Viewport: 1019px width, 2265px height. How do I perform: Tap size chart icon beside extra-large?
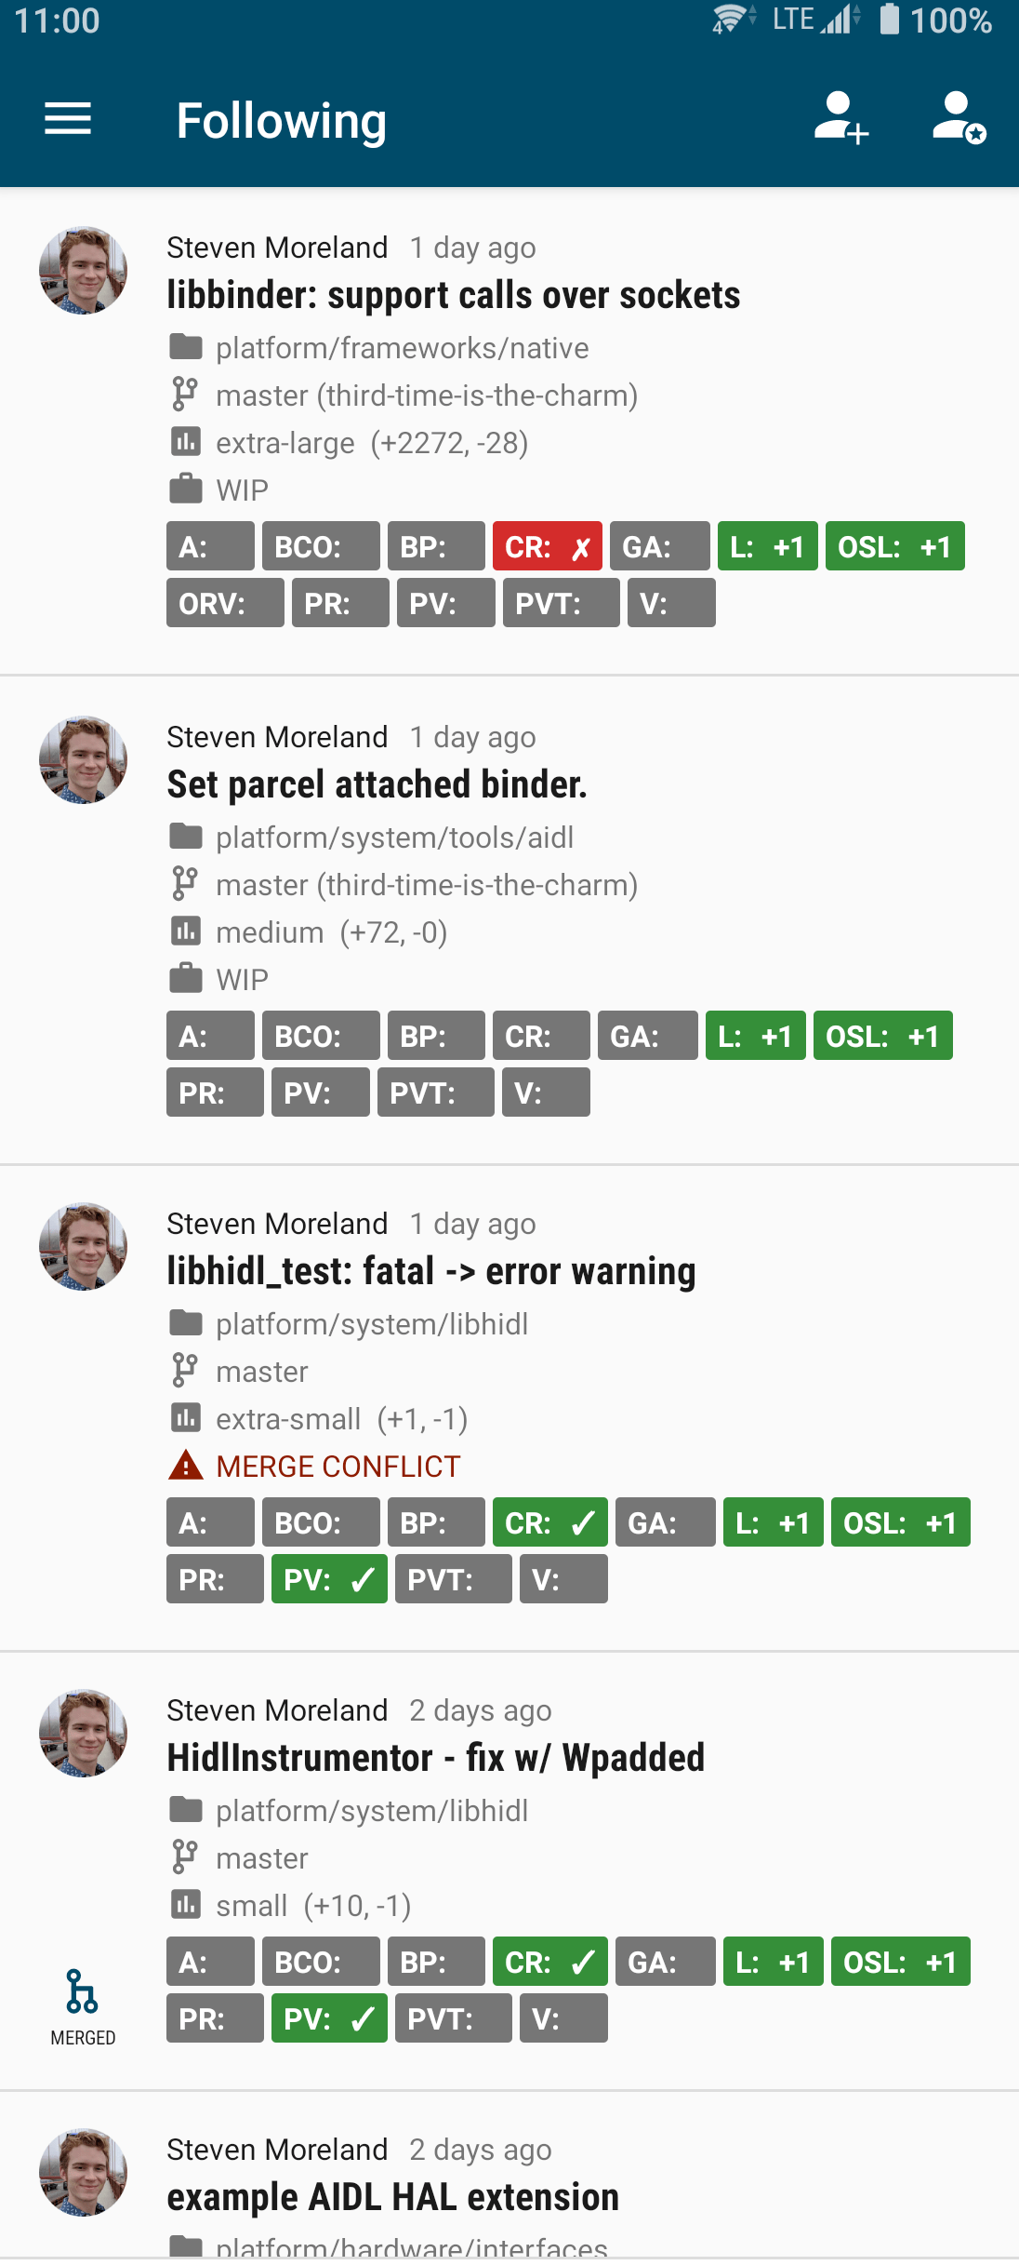pyautogui.click(x=186, y=442)
